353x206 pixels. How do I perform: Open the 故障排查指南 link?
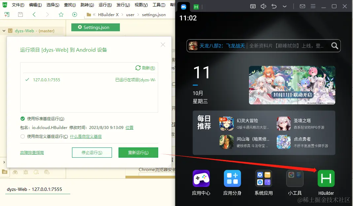pyautogui.click(x=32, y=153)
